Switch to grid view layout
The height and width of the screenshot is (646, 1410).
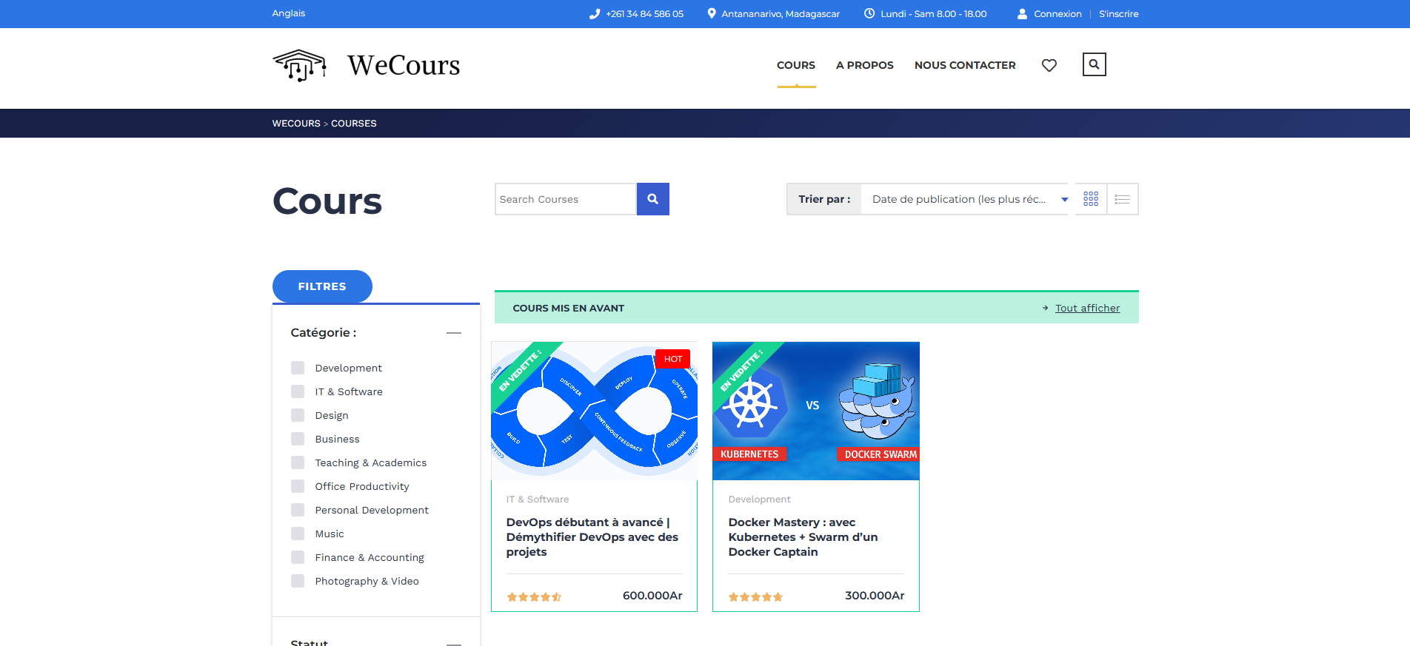pyautogui.click(x=1091, y=199)
